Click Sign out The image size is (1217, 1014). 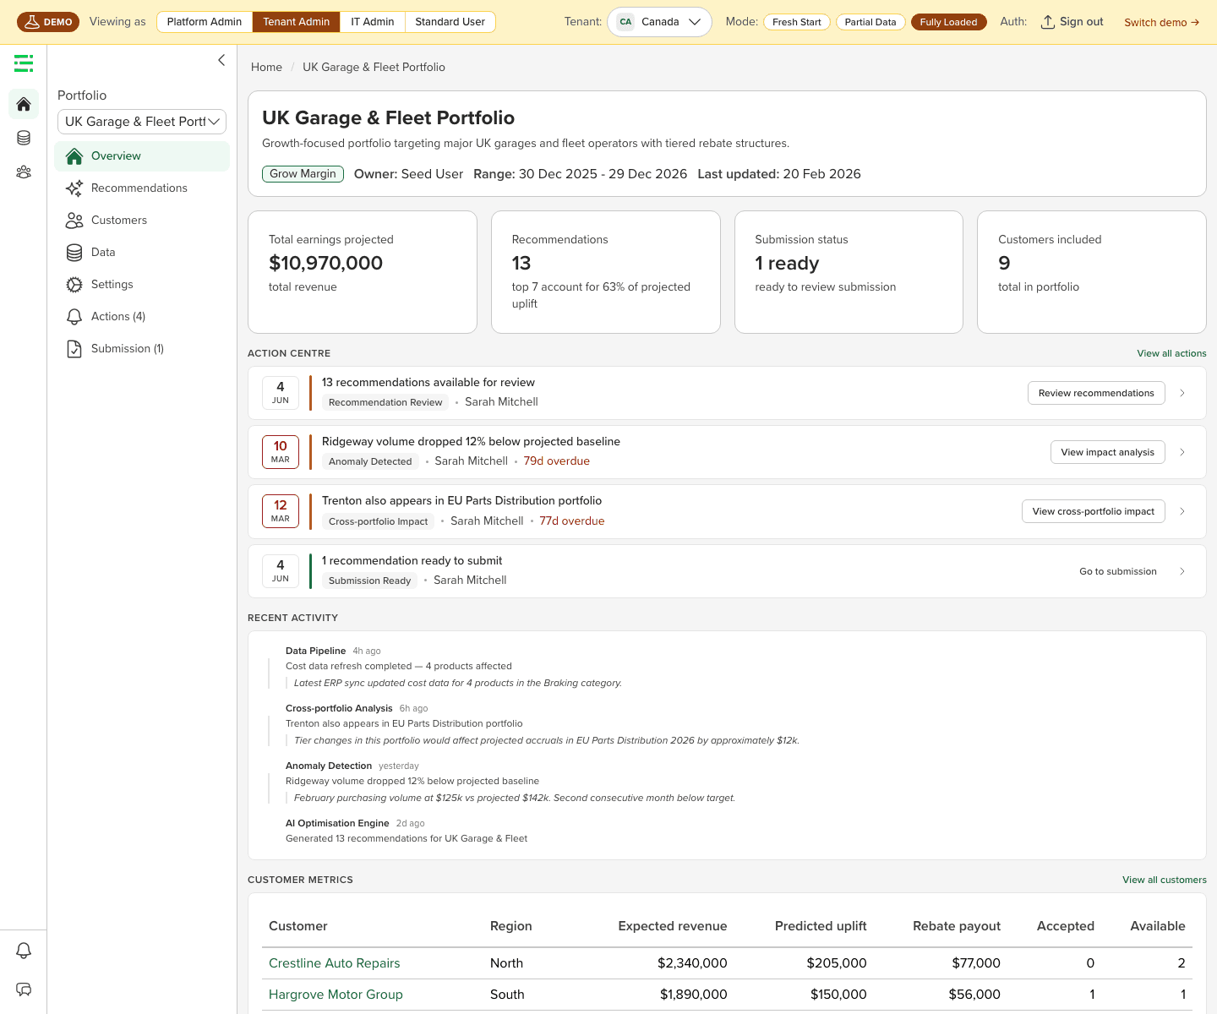(1072, 22)
